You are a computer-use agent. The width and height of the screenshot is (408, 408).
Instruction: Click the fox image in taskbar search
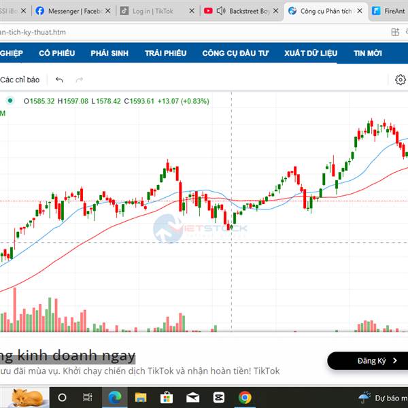[x=27, y=397]
